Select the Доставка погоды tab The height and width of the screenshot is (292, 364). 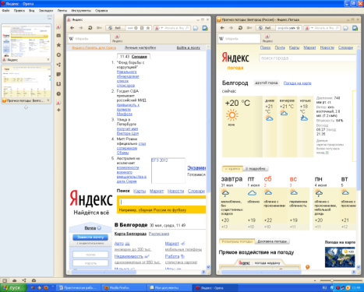[x=272, y=241]
